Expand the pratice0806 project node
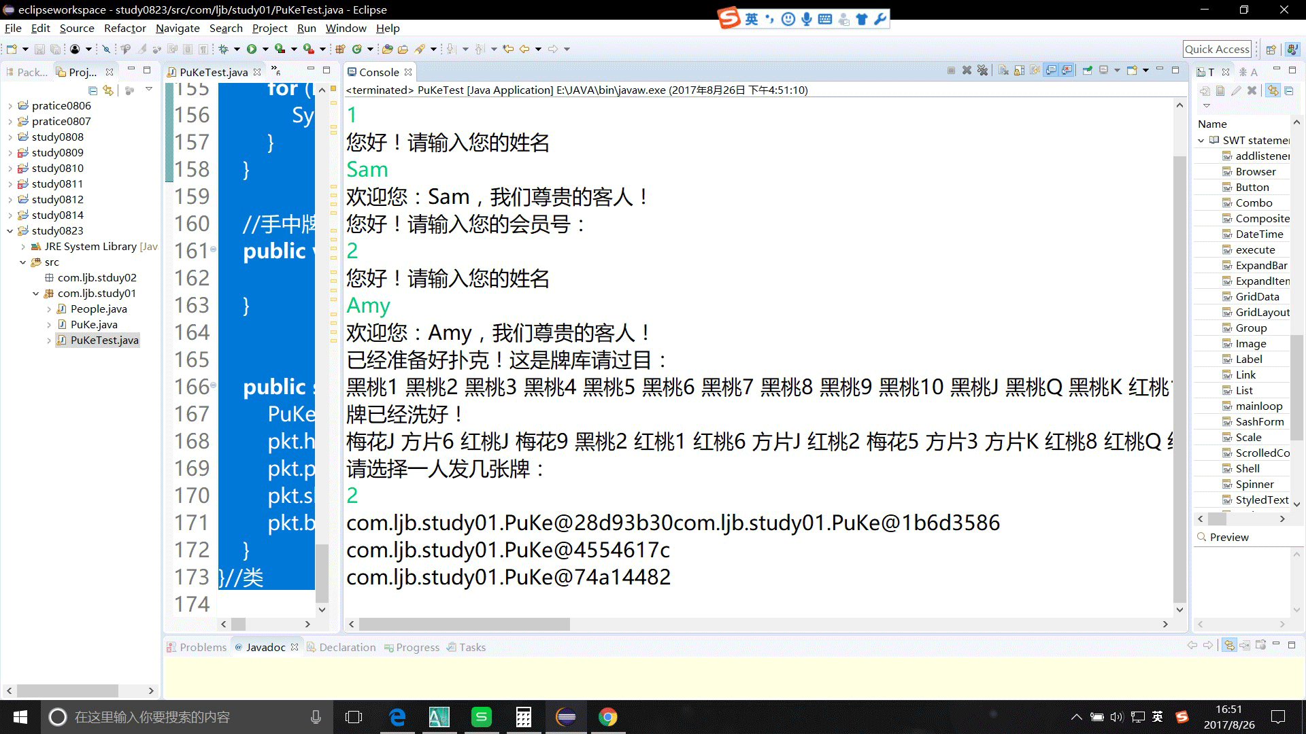1306x734 pixels. pyautogui.click(x=10, y=106)
